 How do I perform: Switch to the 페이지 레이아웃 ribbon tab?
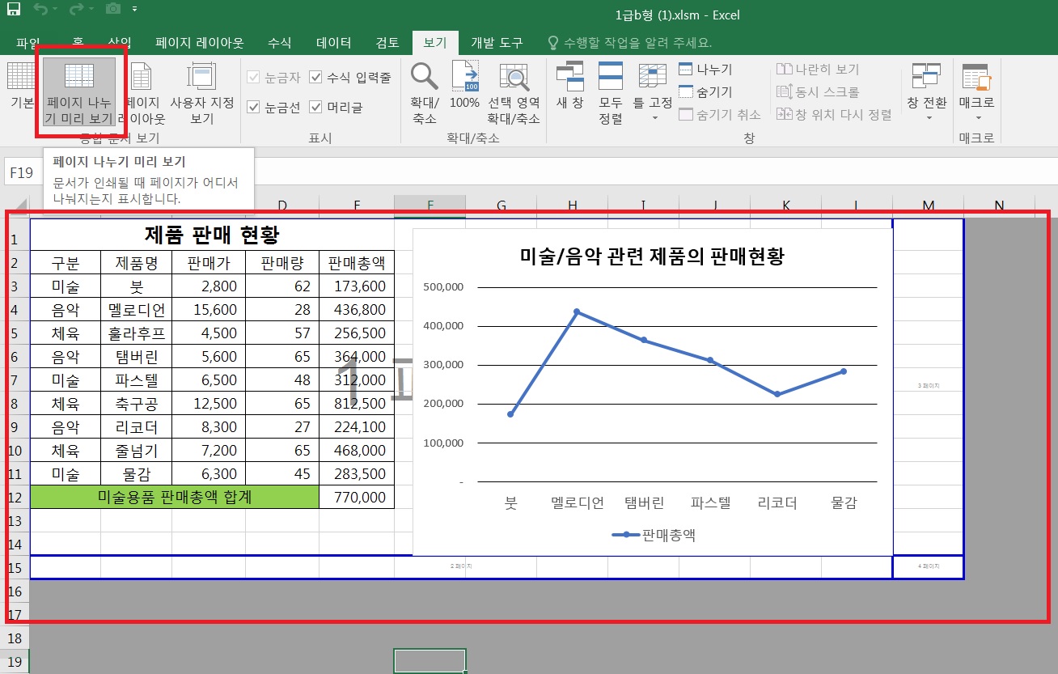click(199, 43)
